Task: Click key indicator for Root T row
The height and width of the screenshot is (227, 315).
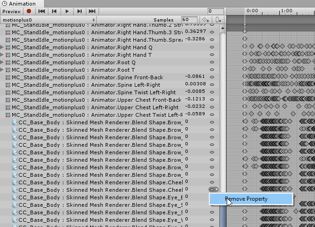Action: click(212, 69)
